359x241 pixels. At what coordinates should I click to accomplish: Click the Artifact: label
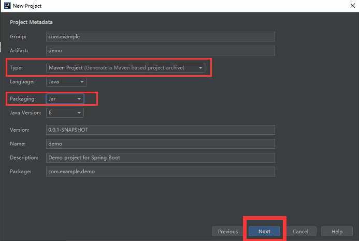pyautogui.click(x=19, y=50)
